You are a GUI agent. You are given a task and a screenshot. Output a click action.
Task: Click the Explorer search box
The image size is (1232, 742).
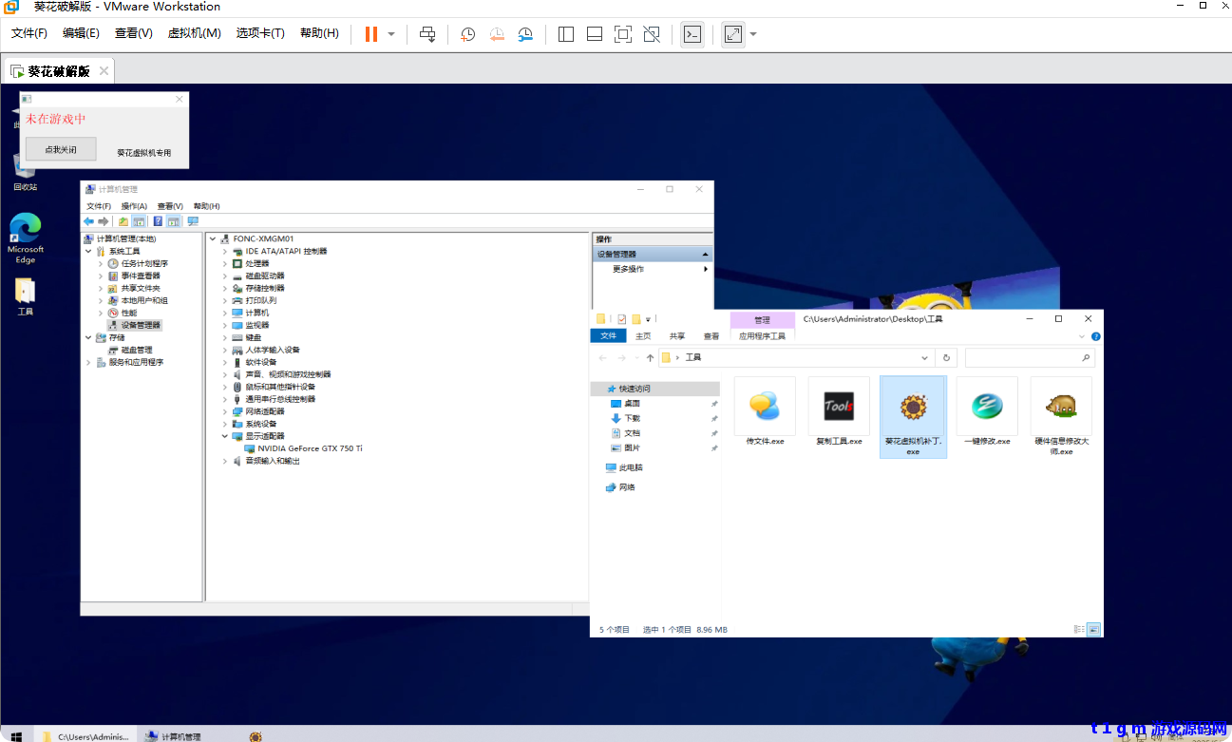[1030, 357]
